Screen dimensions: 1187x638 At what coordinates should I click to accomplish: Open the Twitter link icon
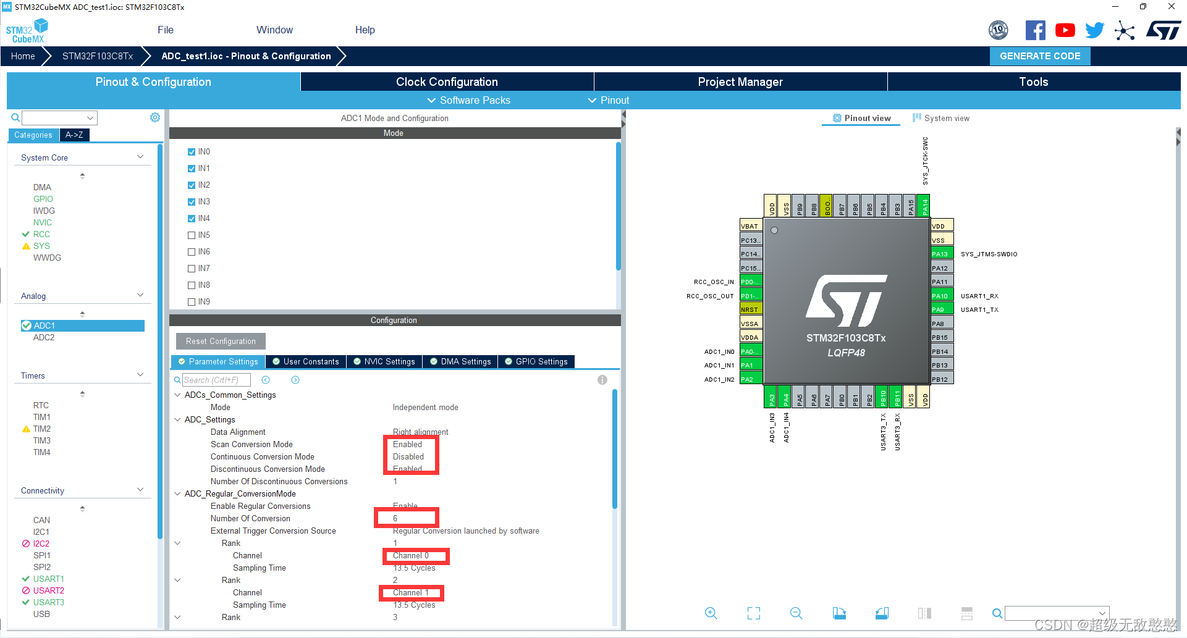coord(1094,30)
